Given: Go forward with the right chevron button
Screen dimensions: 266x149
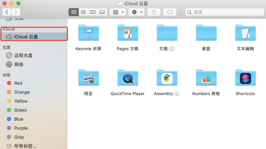Looking at the screenshot, I should 16,12.
